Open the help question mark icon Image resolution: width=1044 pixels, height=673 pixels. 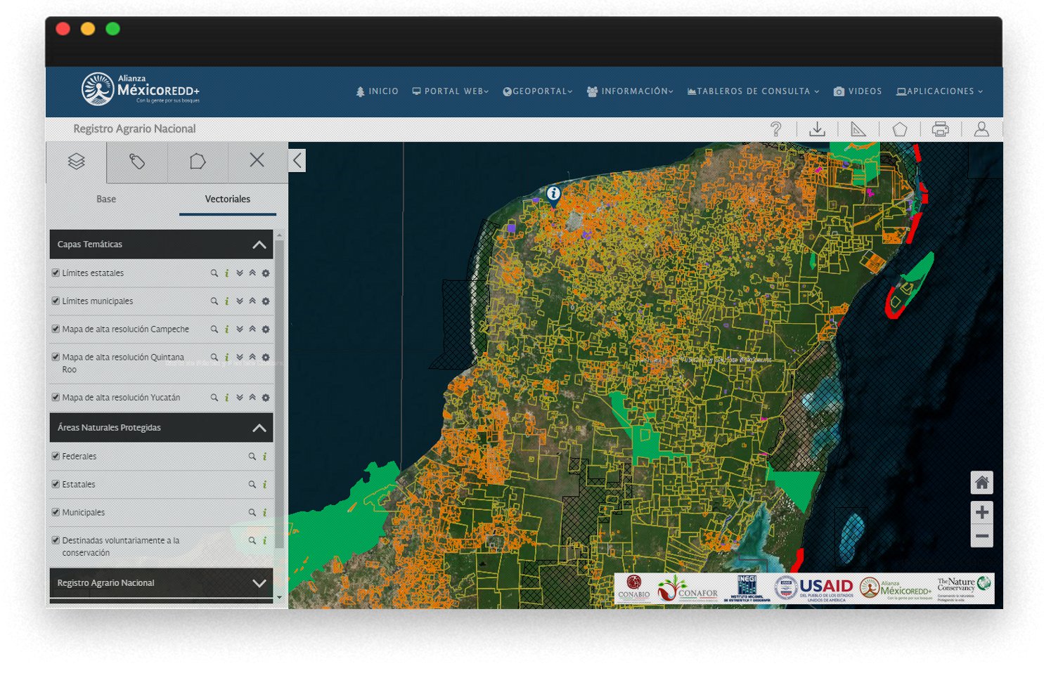(775, 129)
